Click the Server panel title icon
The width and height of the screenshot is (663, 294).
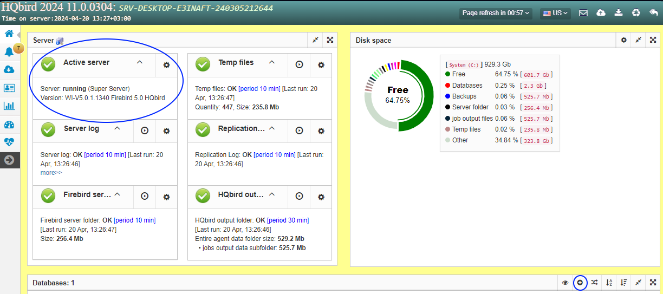coord(60,41)
